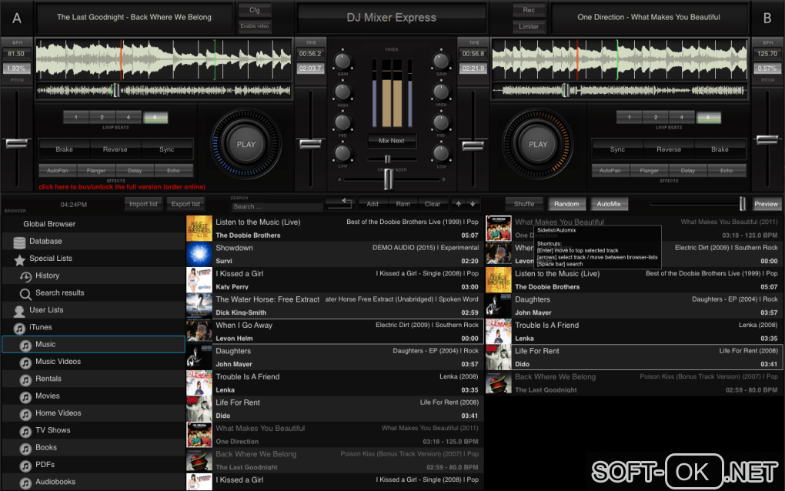Open Rentals in the iTunes list

[48, 379]
